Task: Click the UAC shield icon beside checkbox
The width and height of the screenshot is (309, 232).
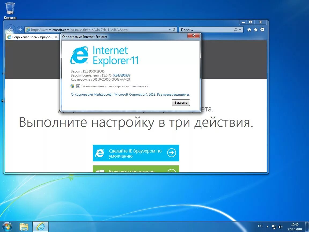Action: 72,86
